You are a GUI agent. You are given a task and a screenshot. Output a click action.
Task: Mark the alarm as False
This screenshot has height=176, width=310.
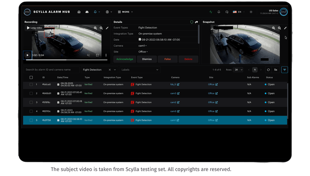tap(168, 59)
